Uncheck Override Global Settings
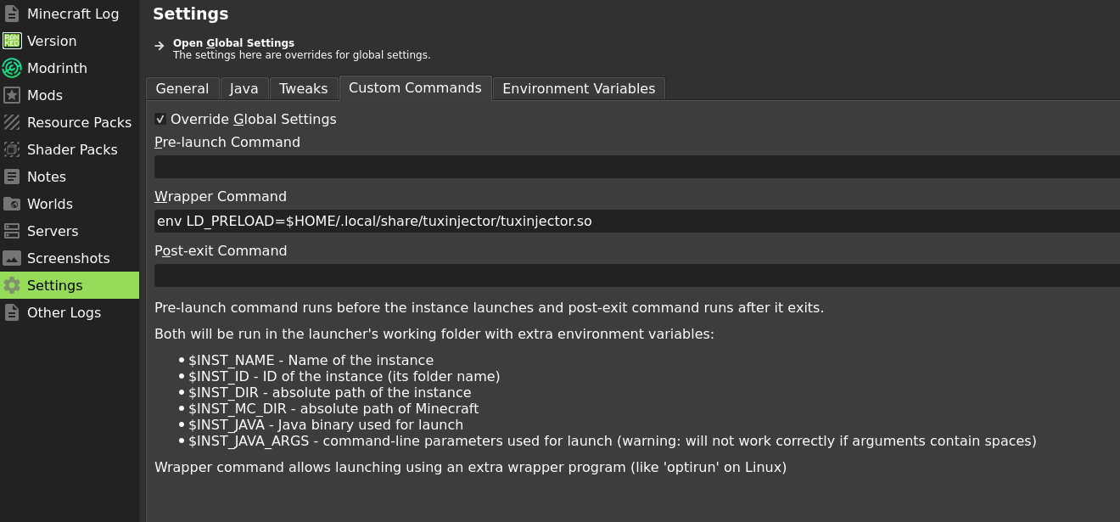Screen dimensions: 1120x522 coord(160,119)
